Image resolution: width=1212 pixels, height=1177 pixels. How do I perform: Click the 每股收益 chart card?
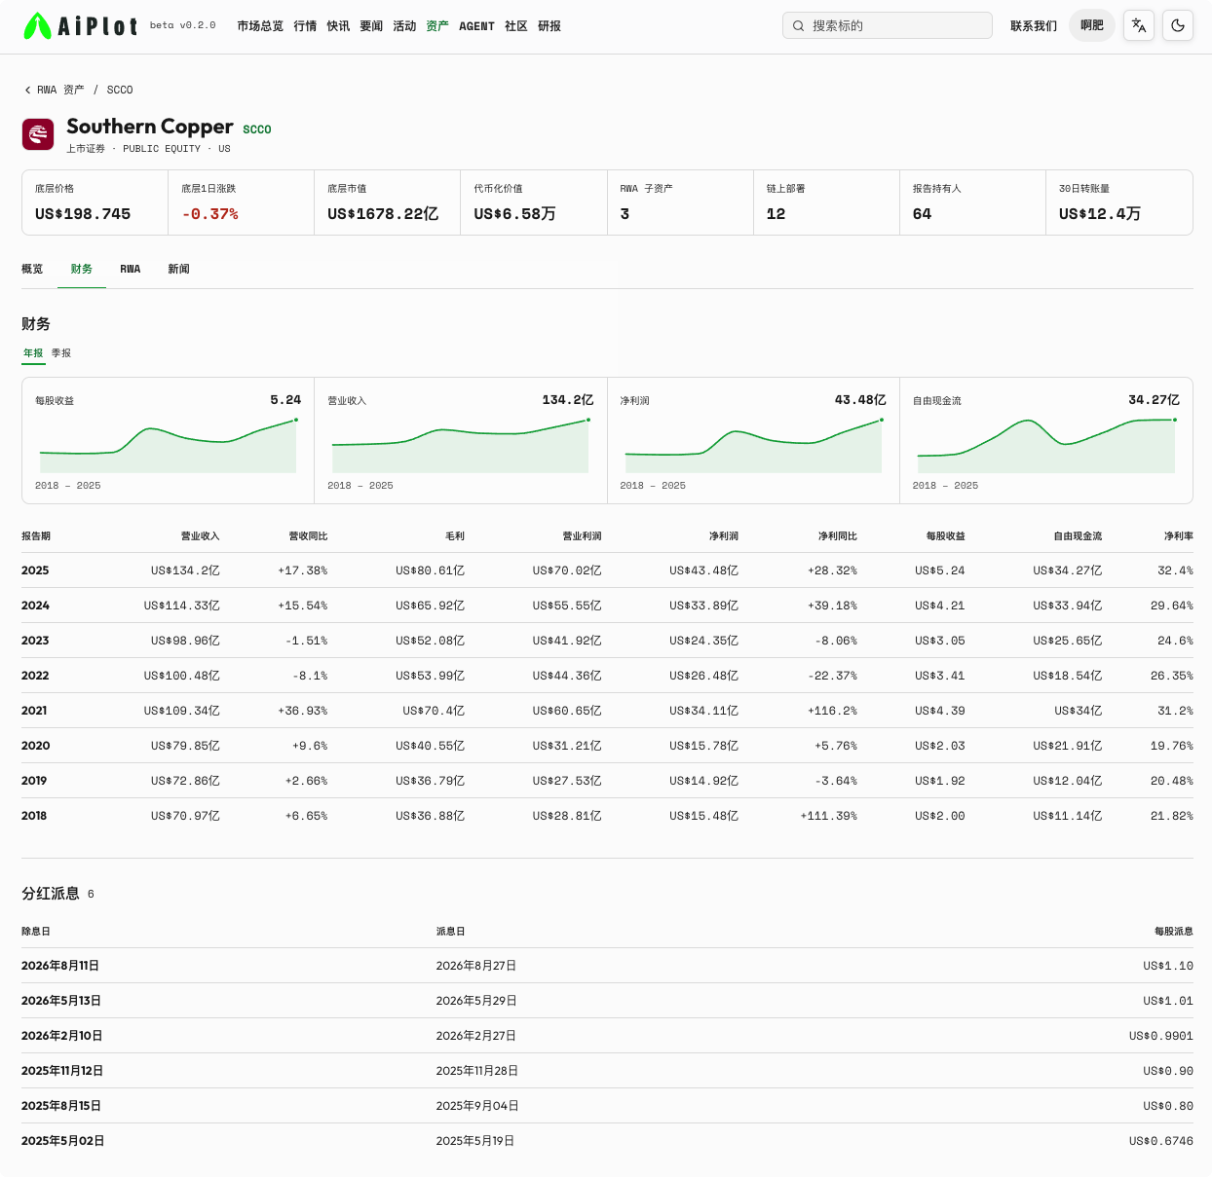(169, 440)
